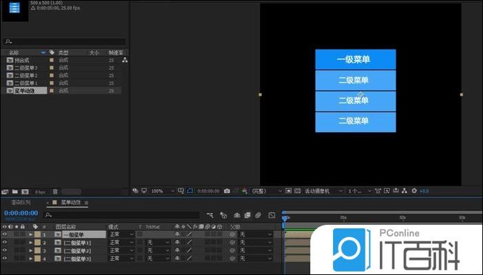483x275 pixels.
Task: Create new folder in Project panel
Action: [x=14, y=192]
